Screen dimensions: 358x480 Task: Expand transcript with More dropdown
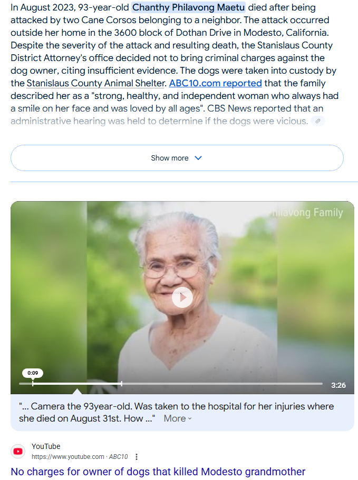pos(178,418)
